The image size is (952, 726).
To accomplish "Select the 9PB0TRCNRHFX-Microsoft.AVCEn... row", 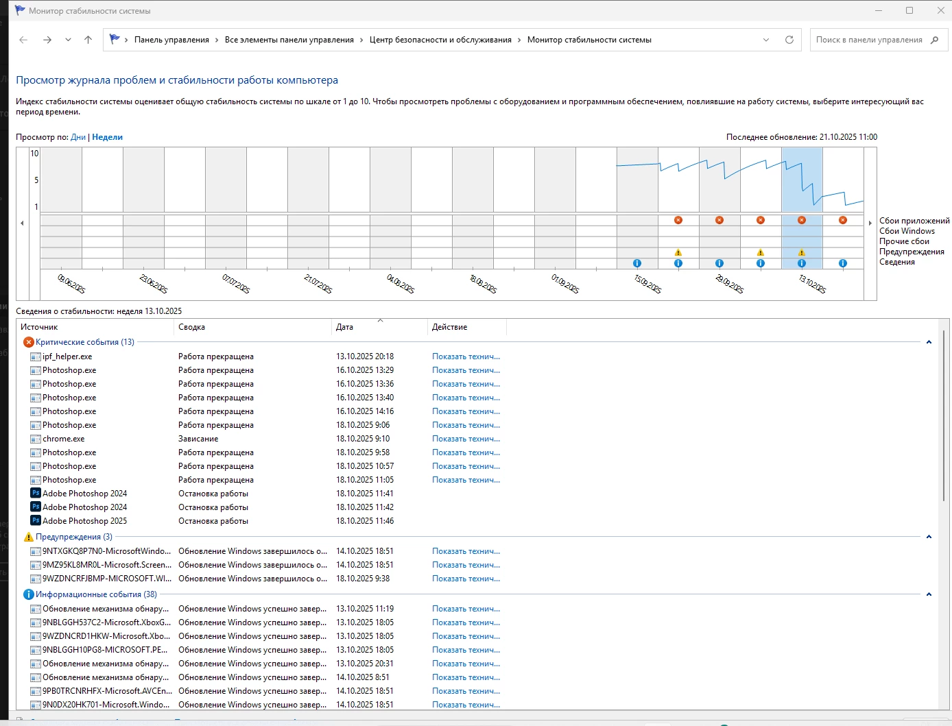I will pos(265,691).
